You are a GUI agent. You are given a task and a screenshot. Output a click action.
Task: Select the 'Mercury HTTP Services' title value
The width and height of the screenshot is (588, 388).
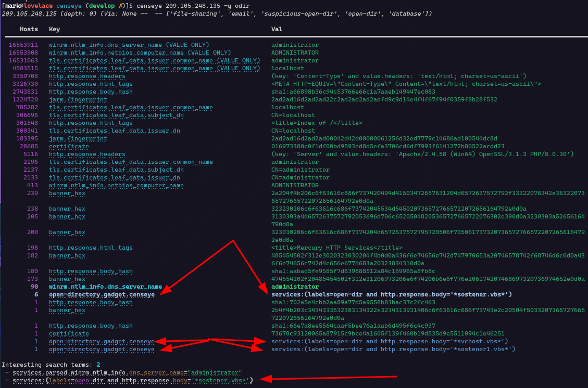point(336,248)
